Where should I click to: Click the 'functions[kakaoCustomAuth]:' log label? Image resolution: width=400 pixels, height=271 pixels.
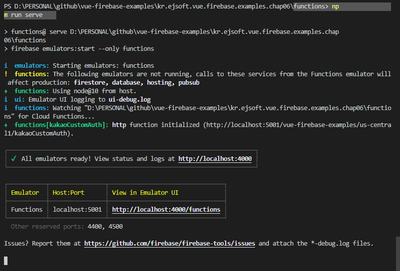[61, 125]
